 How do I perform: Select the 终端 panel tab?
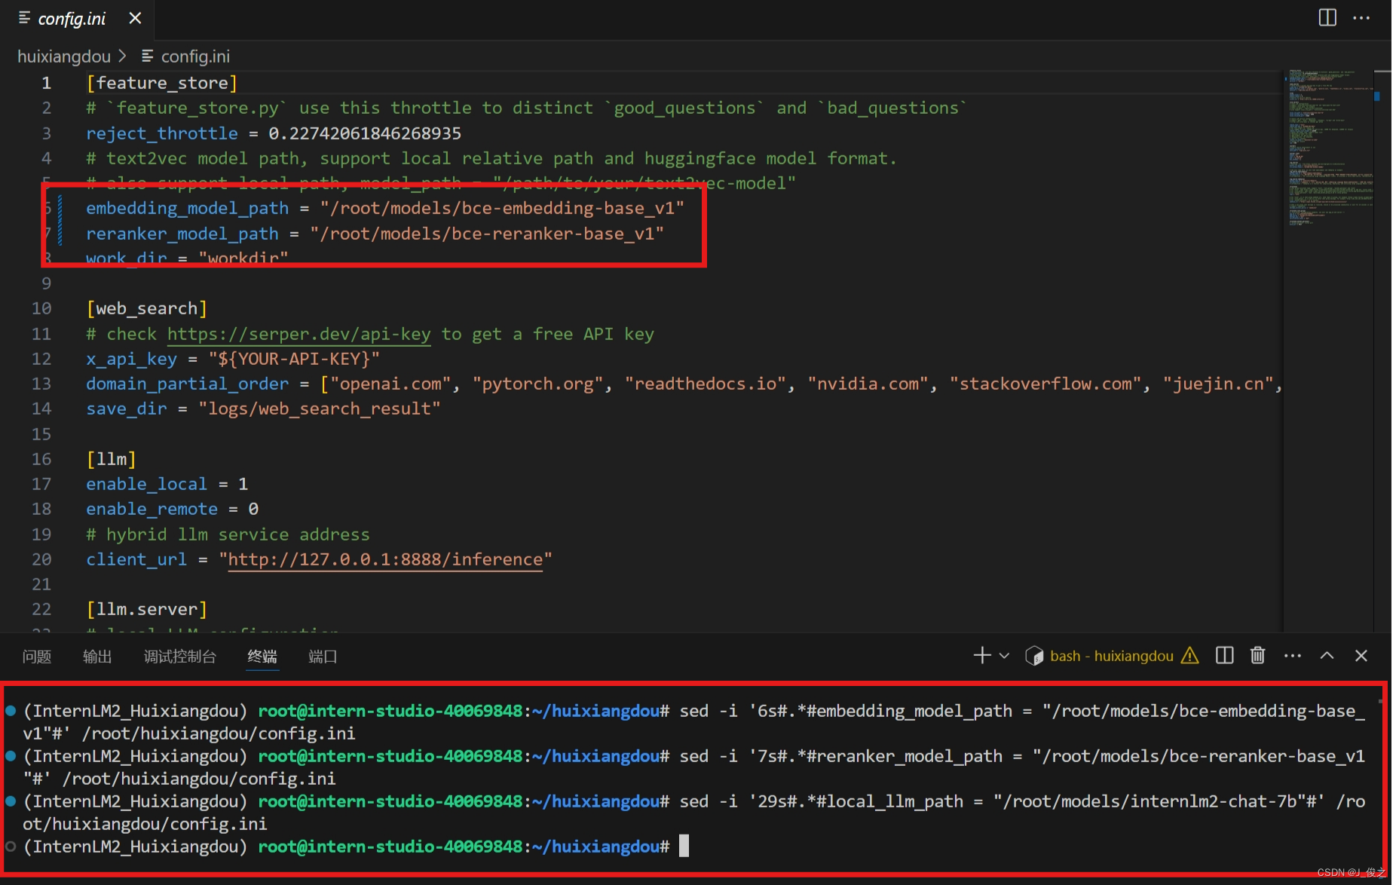tap(262, 657)
